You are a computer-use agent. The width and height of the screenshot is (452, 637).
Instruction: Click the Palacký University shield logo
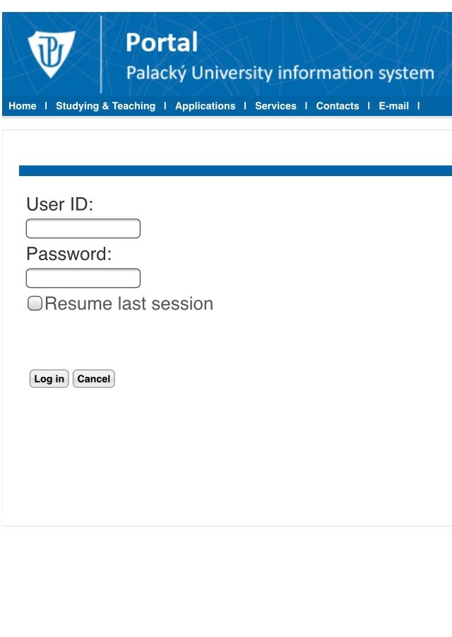click(x=52, y=54)
